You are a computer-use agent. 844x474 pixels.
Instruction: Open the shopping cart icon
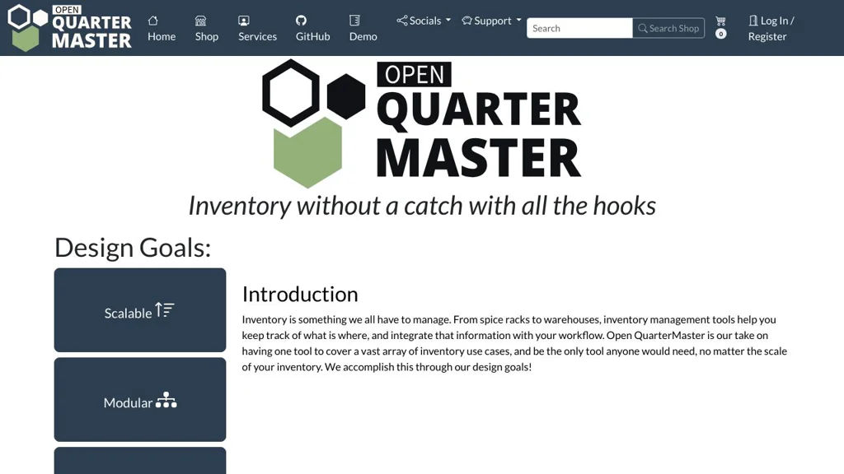(720, 21)
